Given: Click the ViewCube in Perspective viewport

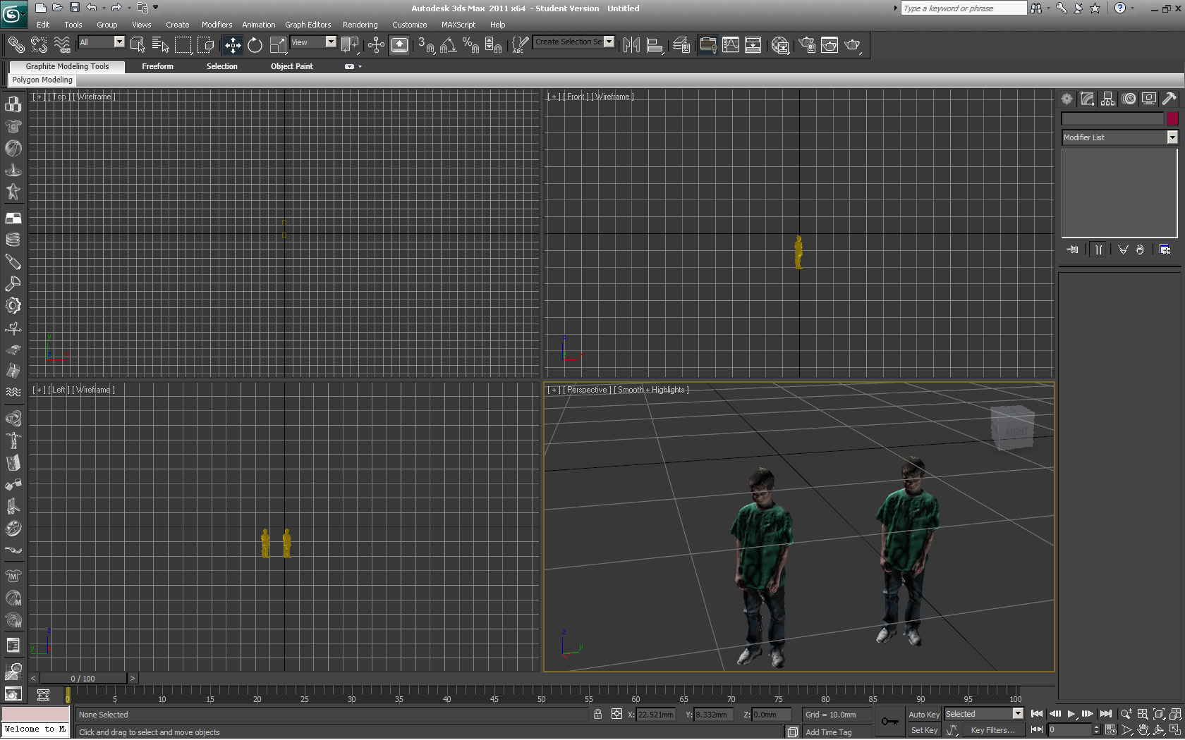Looking at the screenshot, I should tap(1012, 427).
